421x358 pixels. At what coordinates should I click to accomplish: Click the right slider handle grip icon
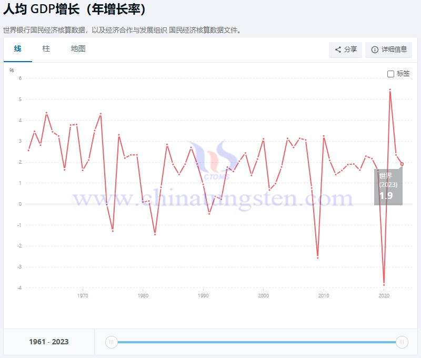[403, 342]
